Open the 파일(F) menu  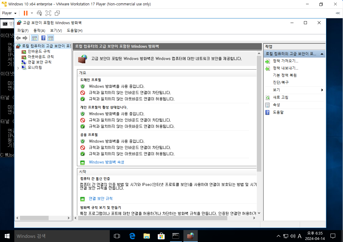23,31
